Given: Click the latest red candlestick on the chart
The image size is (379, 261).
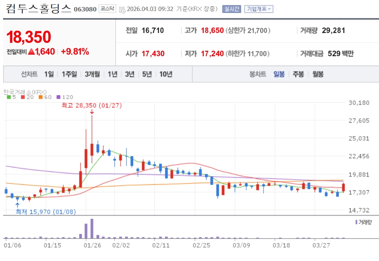Looking at the screenshot, I should (x=344, y=187).
